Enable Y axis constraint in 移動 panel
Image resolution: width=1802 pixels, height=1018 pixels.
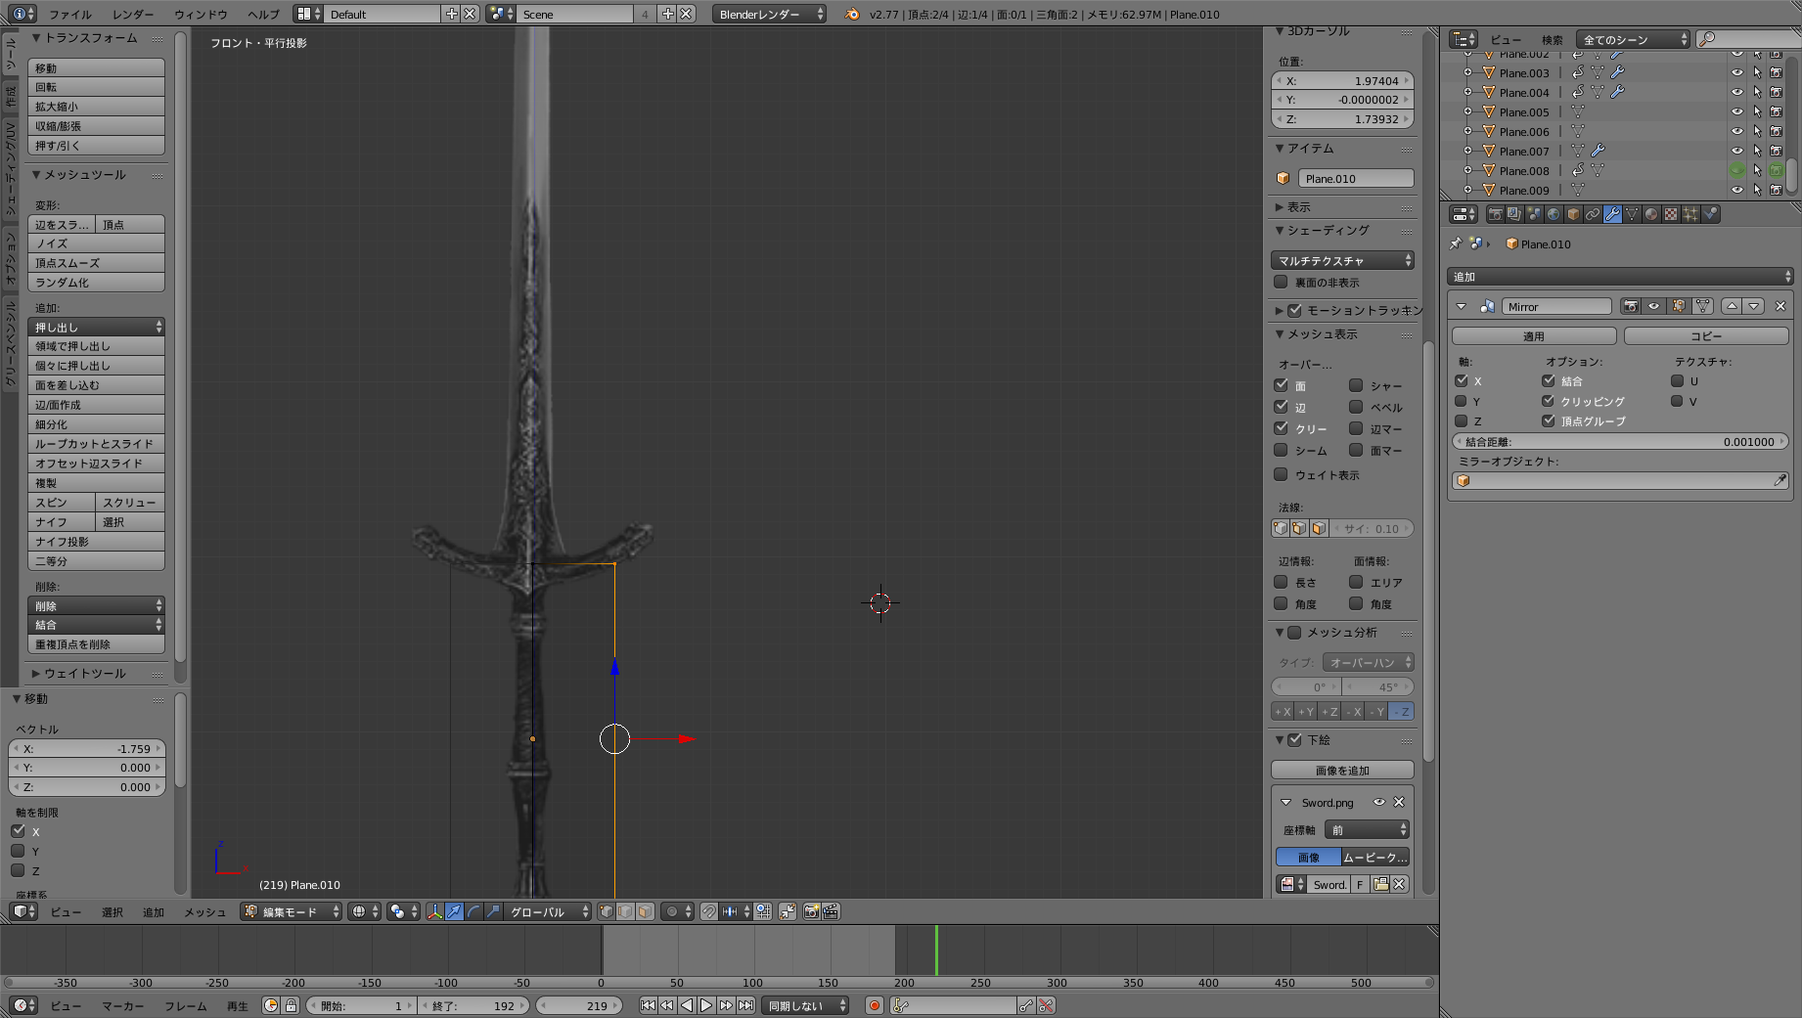tap(18, 851)
